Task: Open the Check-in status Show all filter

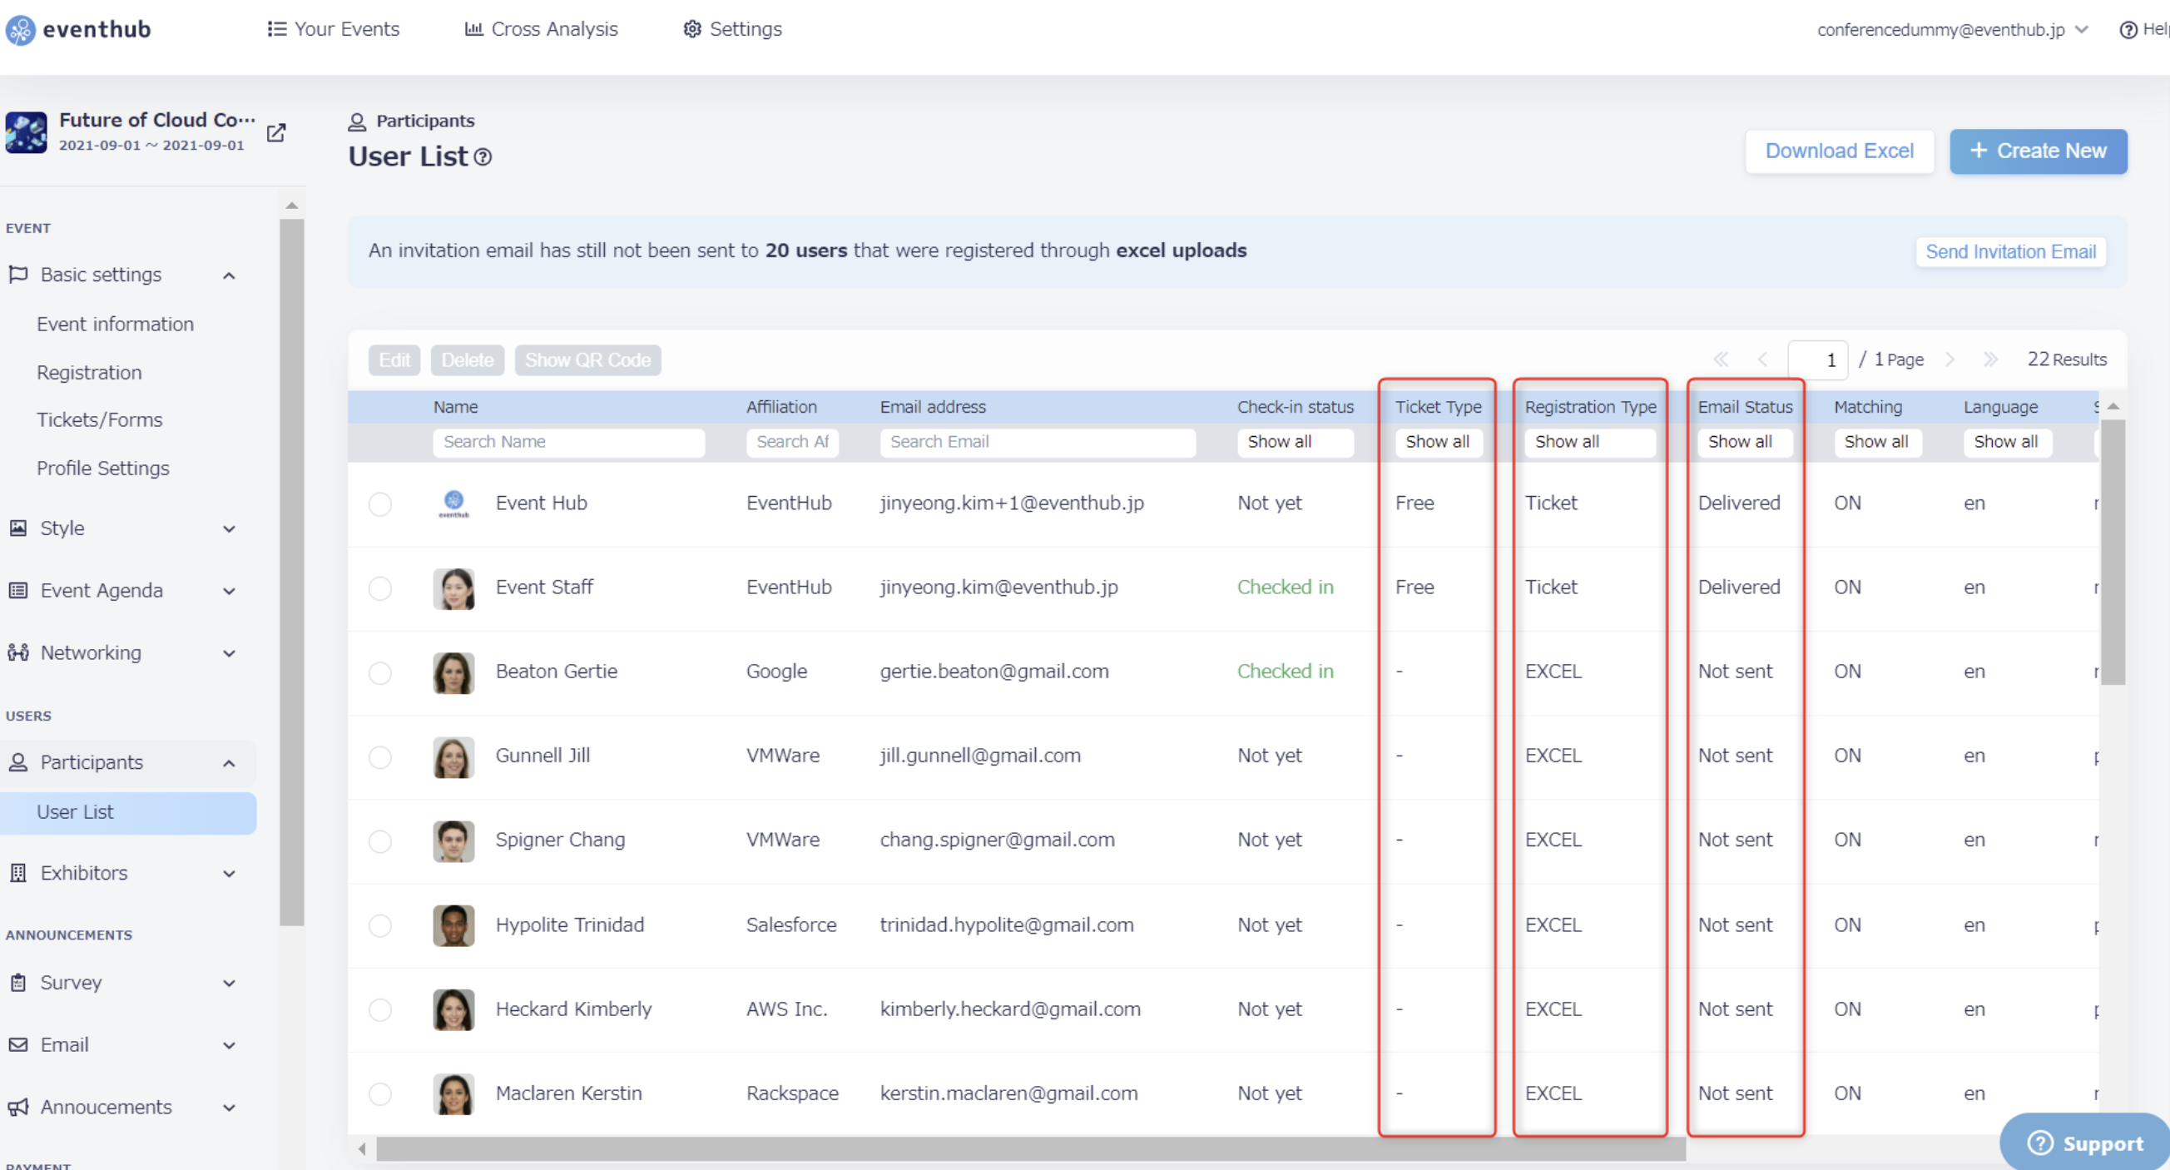Action: point(1295,442)
